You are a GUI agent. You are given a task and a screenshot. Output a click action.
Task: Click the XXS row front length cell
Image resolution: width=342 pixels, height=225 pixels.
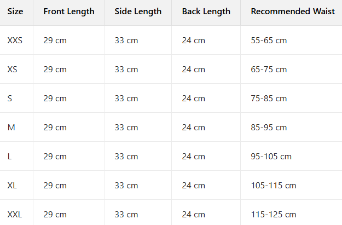[x=55, y=41]
